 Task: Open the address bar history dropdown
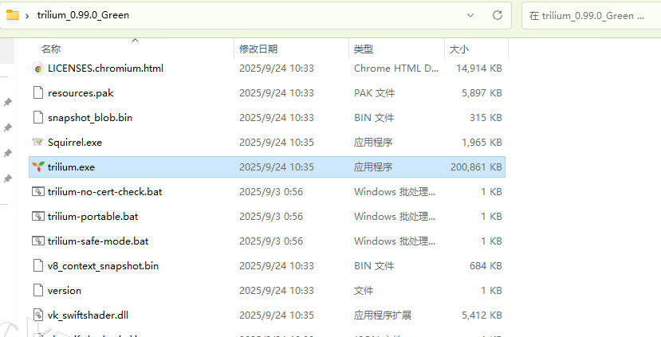(x=470, y=15)
